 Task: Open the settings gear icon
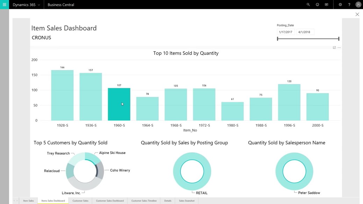340,5
